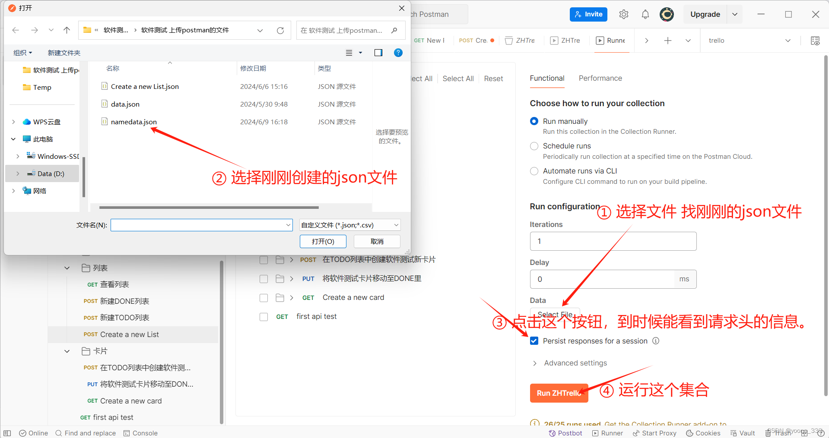
Task: Click the Postman sidebar vertical scrollbar
Action: [x=222, y=342]
